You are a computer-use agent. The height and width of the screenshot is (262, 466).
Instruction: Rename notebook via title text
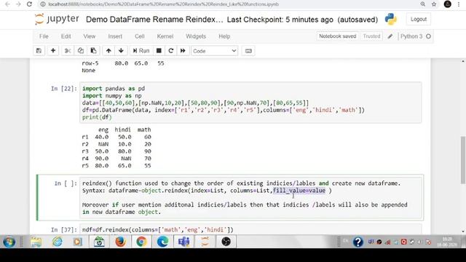(x=154, y=20)
